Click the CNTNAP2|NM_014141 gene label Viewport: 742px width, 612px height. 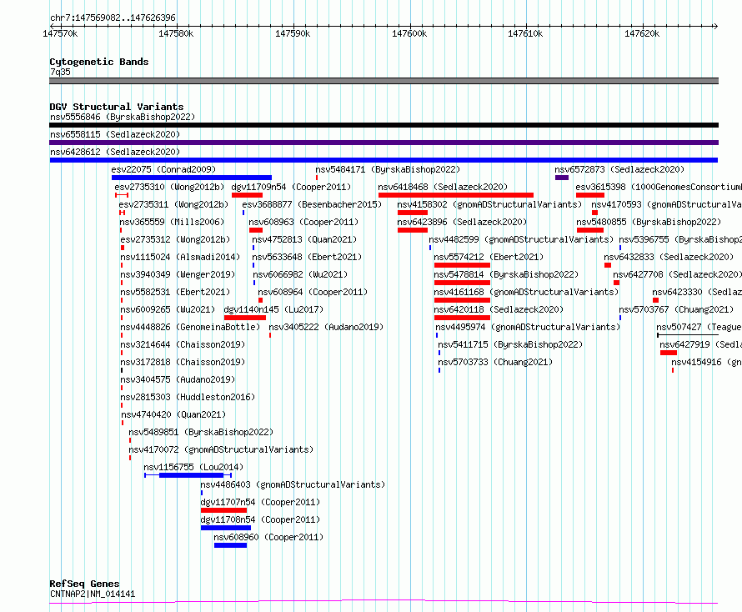coord(93,594)
